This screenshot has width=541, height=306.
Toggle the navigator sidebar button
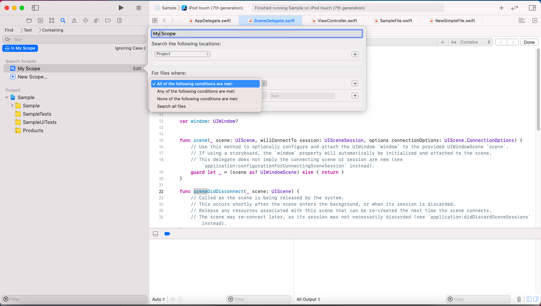[35, 8]
